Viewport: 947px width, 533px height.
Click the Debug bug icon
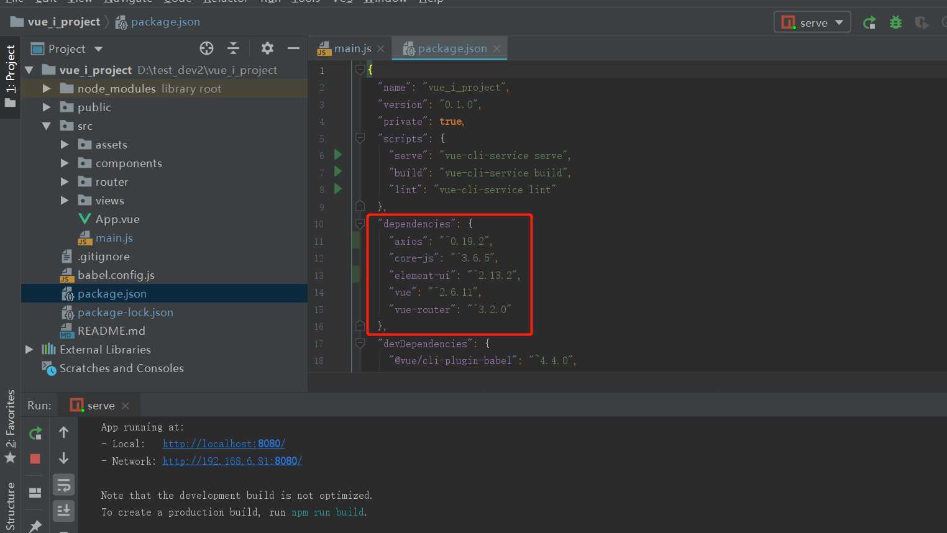tap(895, 23)
